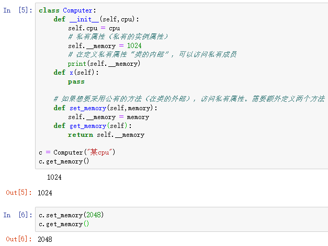This screenshot has width=328, height=246.
Task: Click the 'self.cpu = cpu' line
Action: coord(94,28)
